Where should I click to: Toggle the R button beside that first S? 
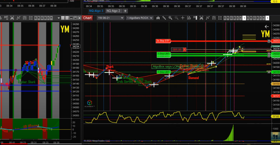coord(228,18)
